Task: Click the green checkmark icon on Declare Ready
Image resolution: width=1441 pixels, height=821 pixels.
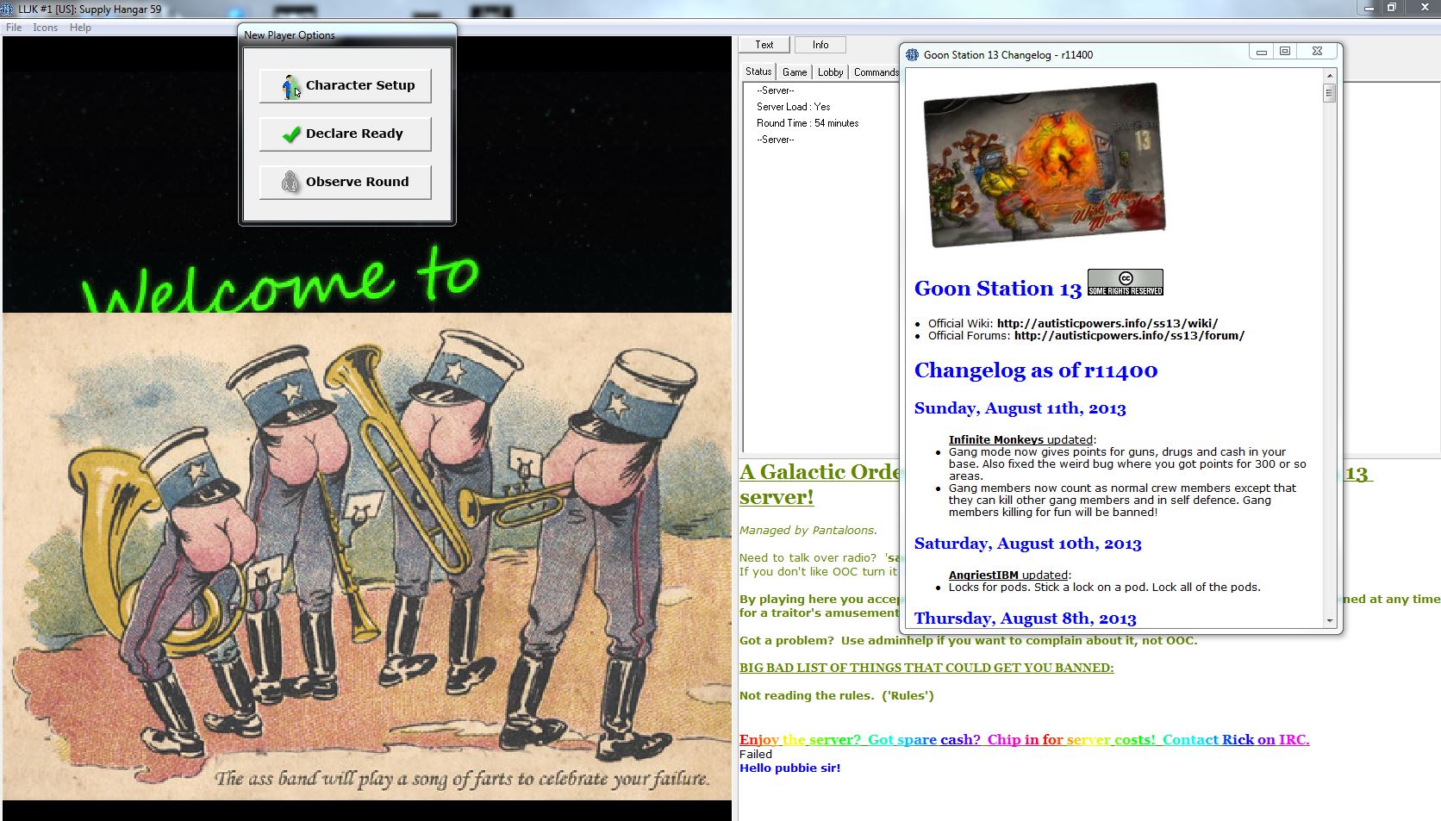Action: [x=291, y=134]
